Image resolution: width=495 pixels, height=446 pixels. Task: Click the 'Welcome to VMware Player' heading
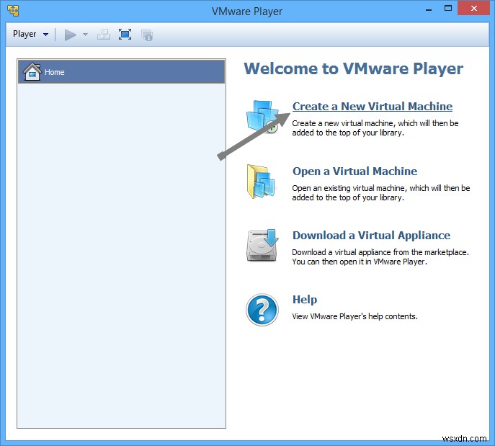point(354,68)
